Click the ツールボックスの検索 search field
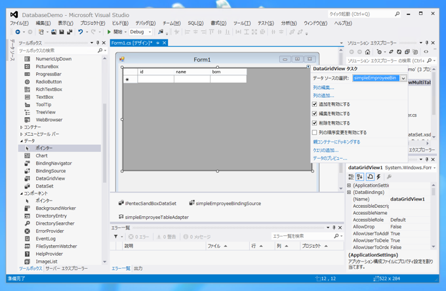446x291 pixels. pyautogui.click(x=58, y=50)
